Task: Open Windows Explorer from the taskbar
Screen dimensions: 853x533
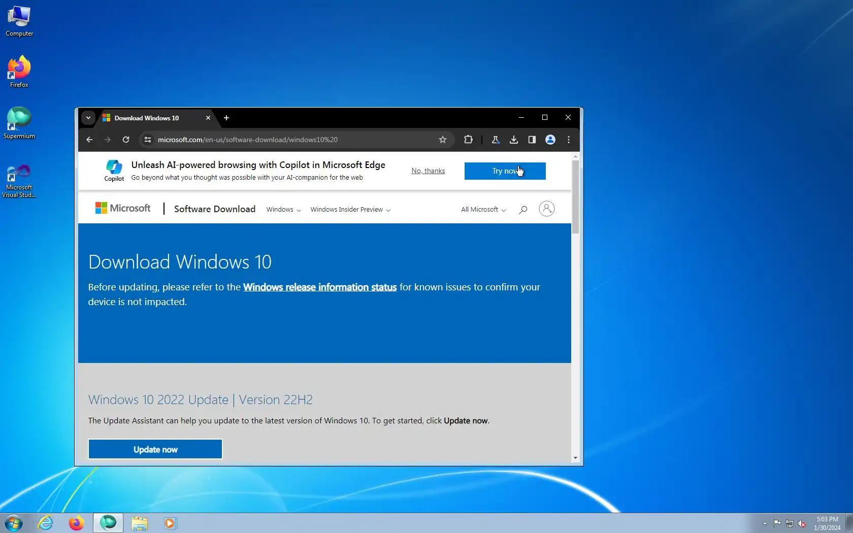Action: click(140, 523)
